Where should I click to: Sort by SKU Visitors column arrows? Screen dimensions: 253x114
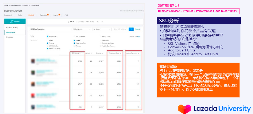81,53
